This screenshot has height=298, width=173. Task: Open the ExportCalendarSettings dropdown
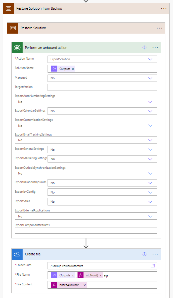[x=150, y=111]
